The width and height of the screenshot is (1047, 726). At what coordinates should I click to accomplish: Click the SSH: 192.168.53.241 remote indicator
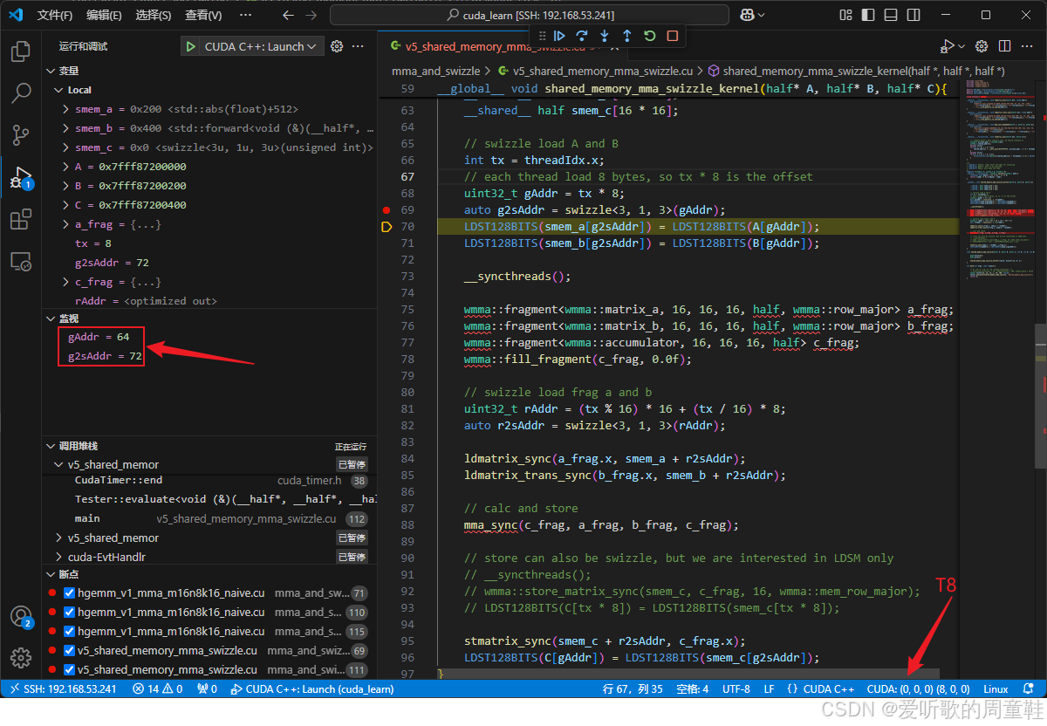point(63,688)
